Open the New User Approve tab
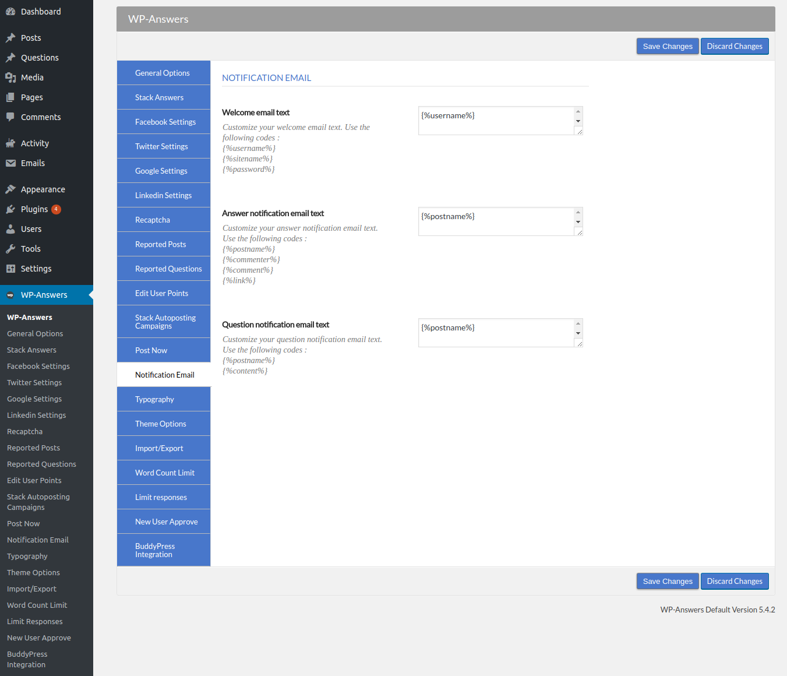 (x=164, y=522)
